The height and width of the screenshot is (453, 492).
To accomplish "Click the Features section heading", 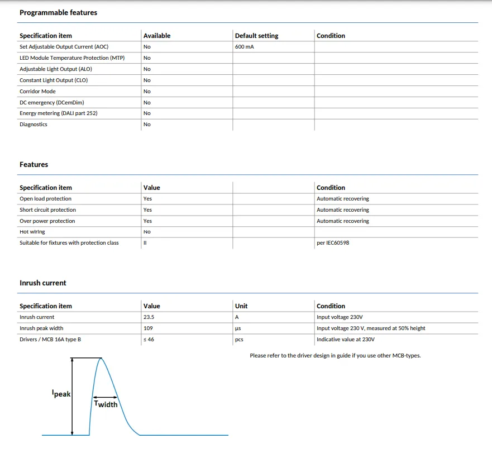I will (x=34, y=164).
